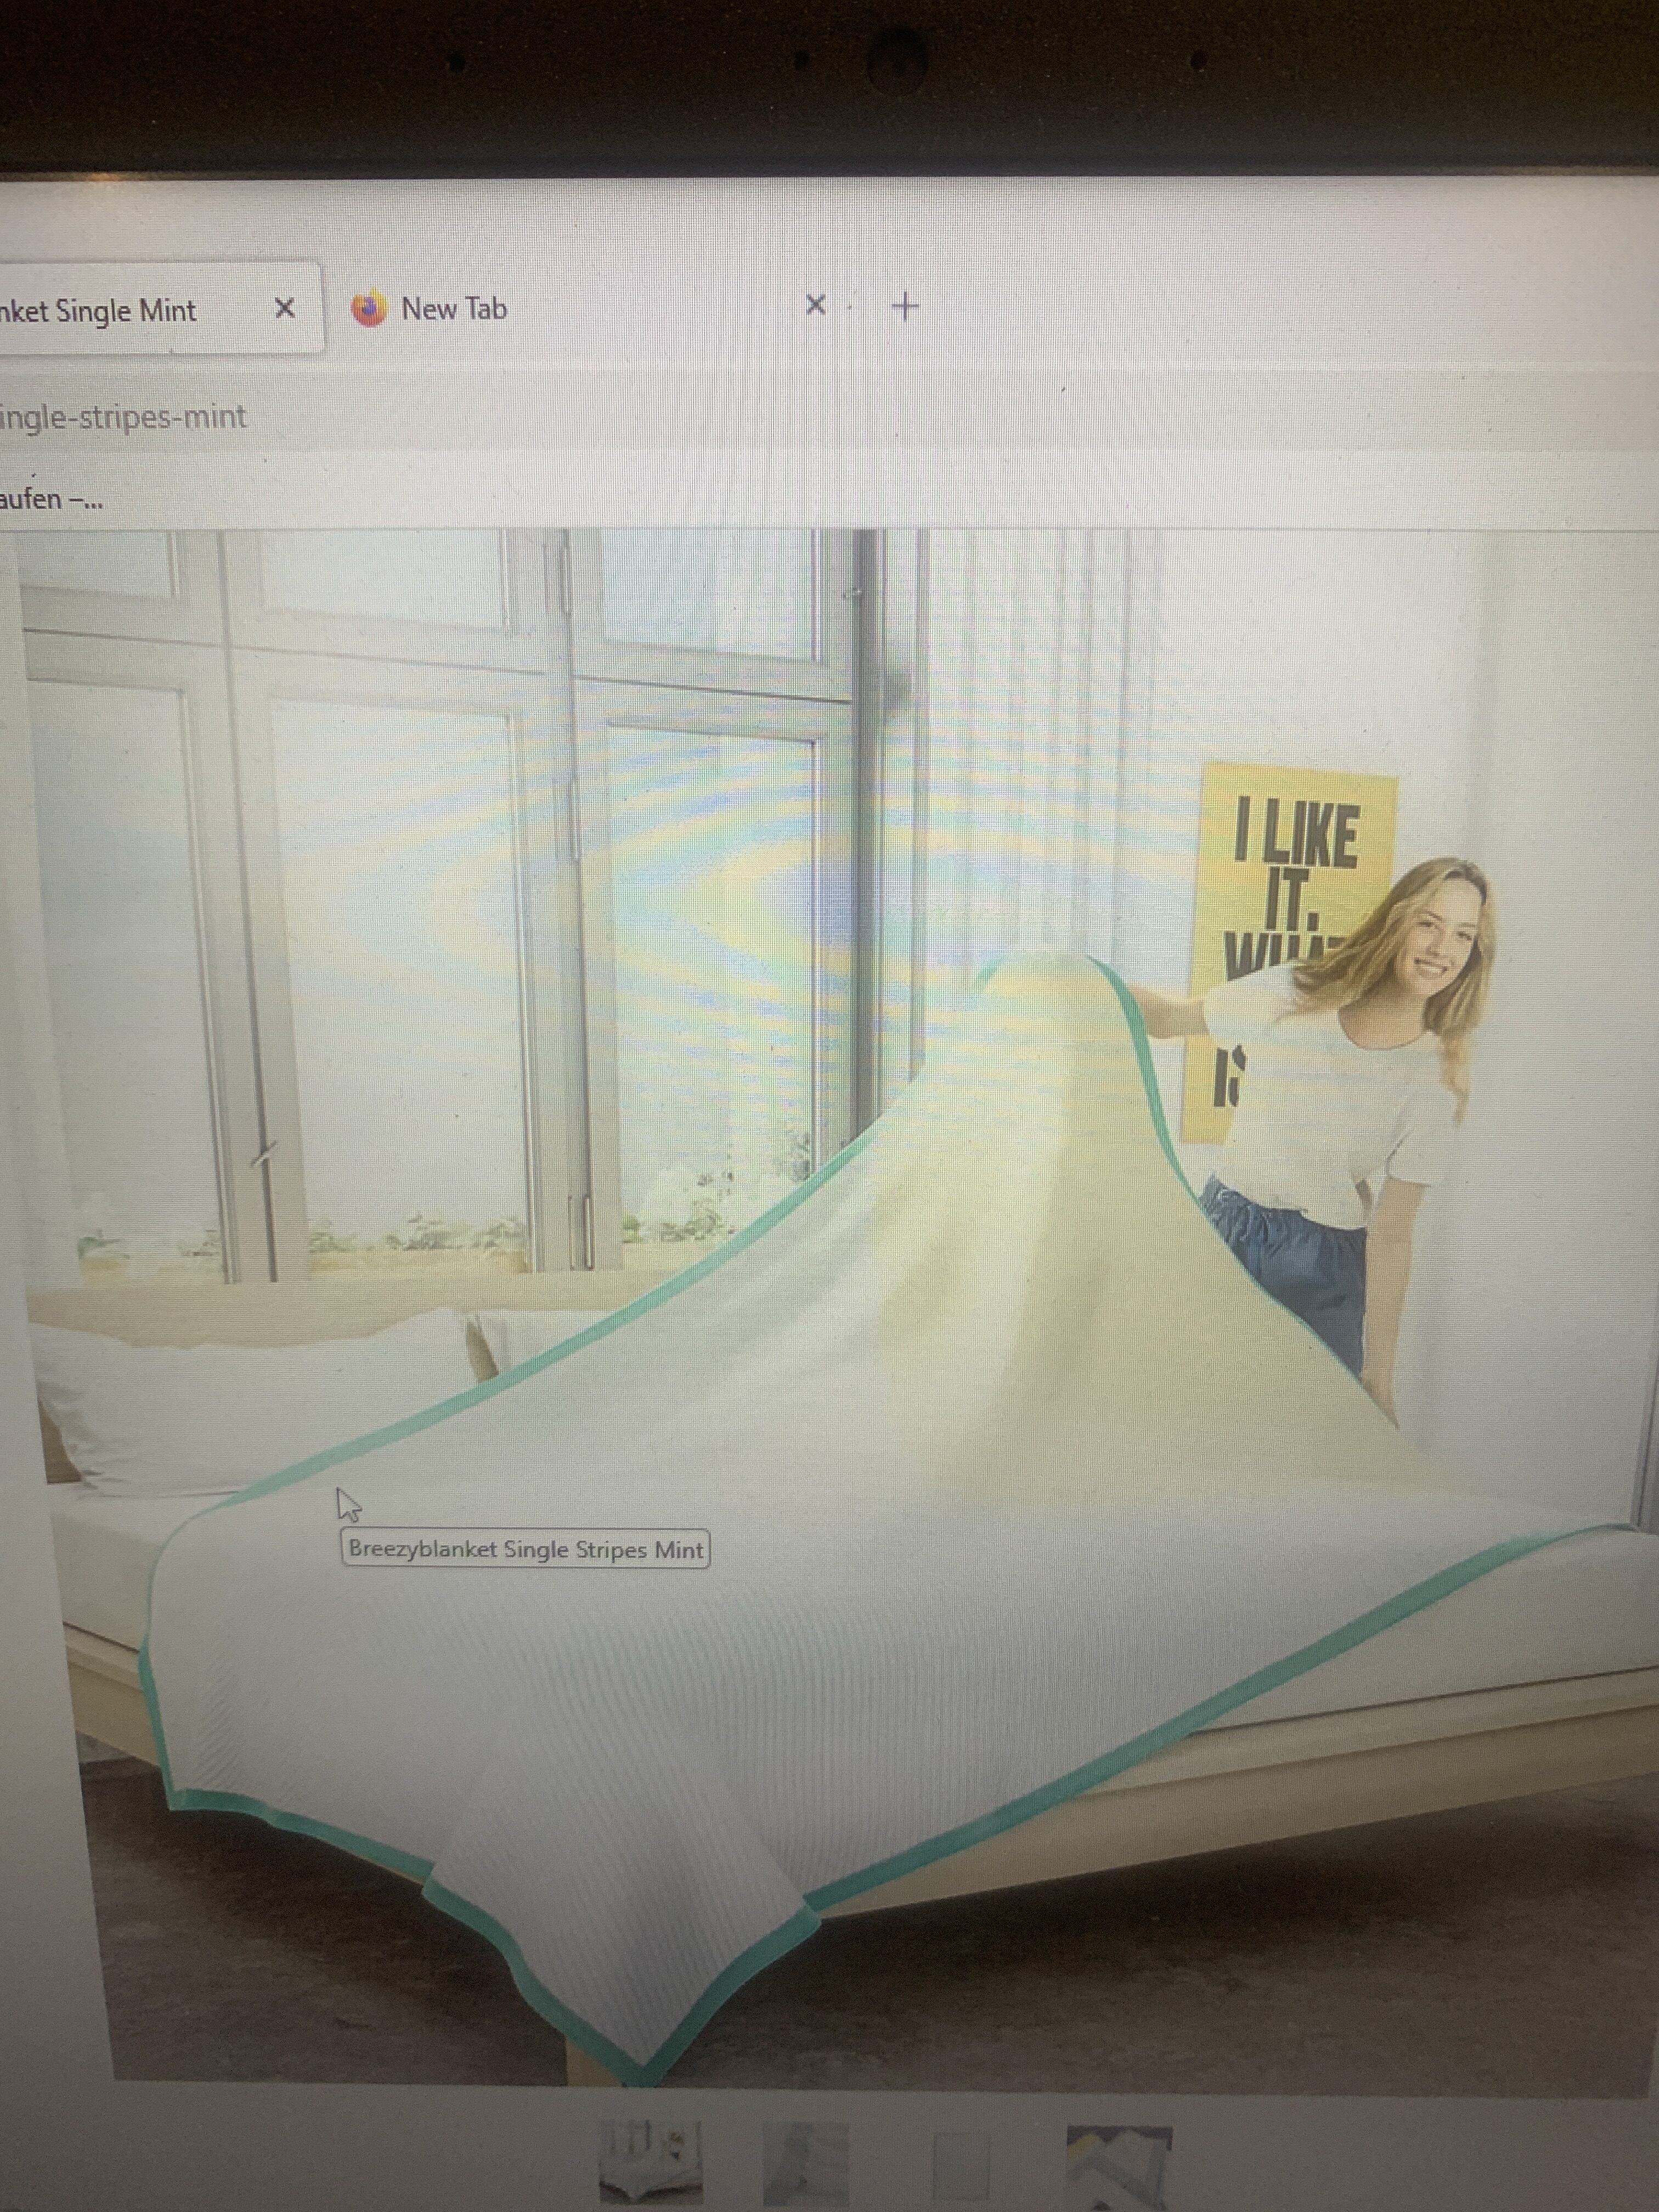This screenshot has height=2212, width=1659.
Task: Open a new tab with plus button
Action: (904, 306)
